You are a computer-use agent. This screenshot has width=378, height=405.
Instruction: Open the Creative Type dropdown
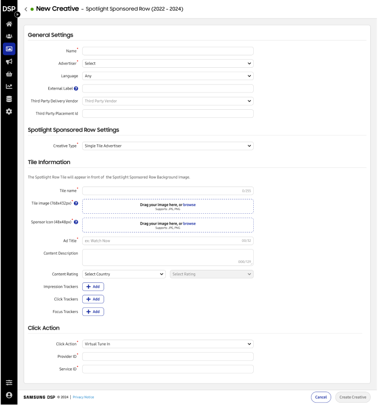click(x=168, y=146)
